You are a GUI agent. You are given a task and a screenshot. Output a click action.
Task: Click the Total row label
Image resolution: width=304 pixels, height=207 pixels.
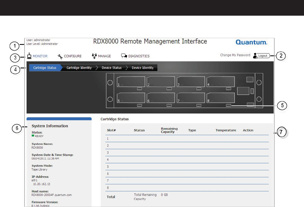[x=111, y=197]
